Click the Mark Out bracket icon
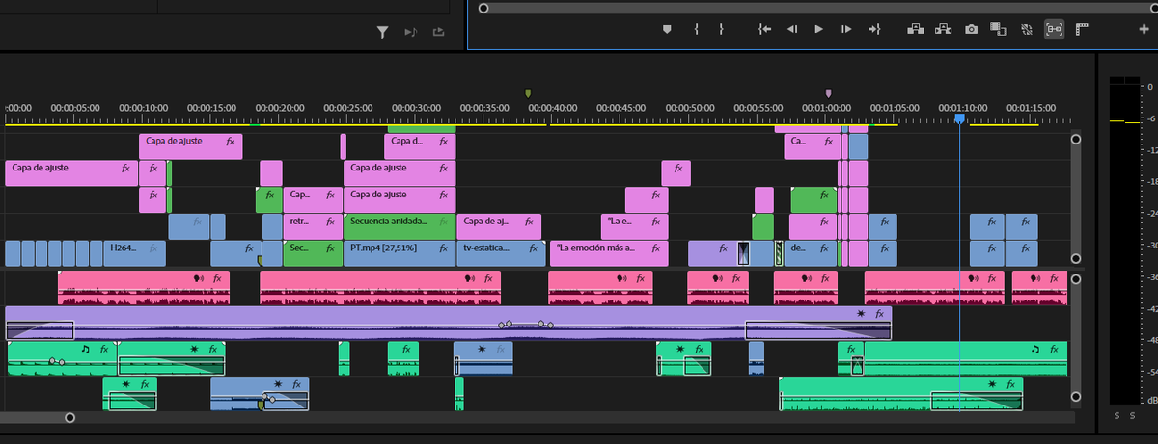1158x444 pixels. 721,30
